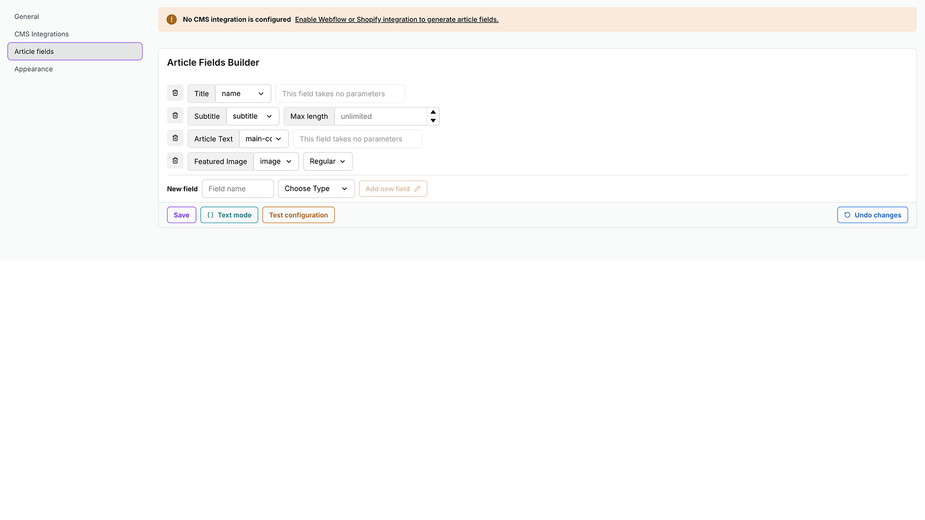Delete the Subtitle field using its trash icon
925x520 pixels.
click(x=175, y=115)
